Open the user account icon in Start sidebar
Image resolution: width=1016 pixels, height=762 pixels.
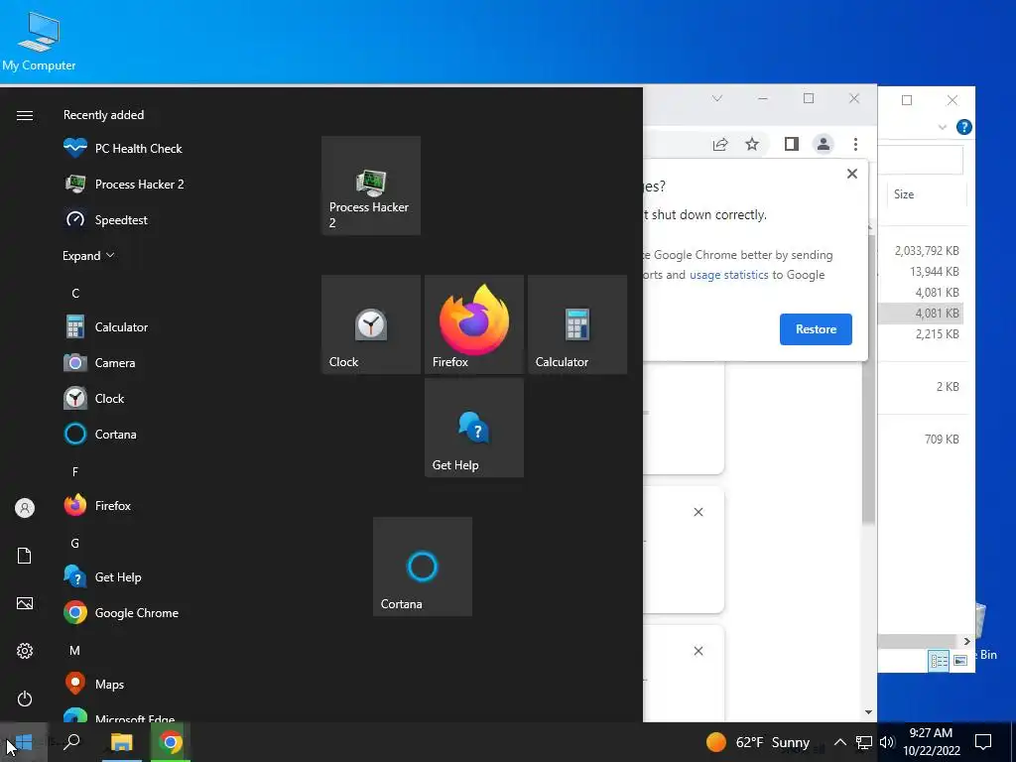coord(25,508)
